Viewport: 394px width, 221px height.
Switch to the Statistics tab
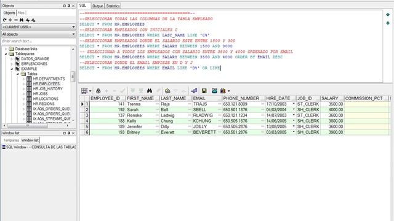pos(113,6)
